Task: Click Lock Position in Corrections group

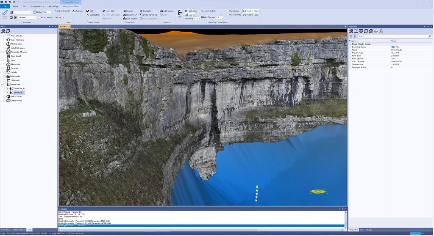Action: point(130,19)
